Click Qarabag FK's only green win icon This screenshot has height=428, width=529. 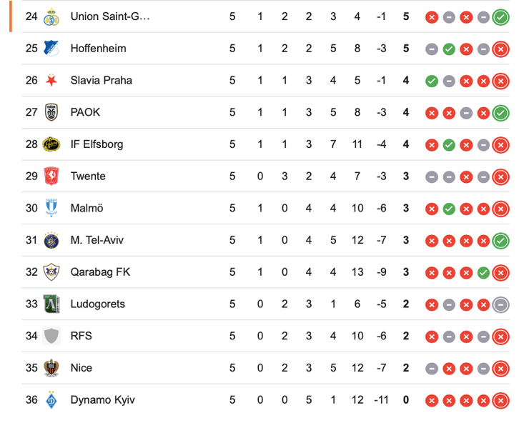tap(483, 272)
